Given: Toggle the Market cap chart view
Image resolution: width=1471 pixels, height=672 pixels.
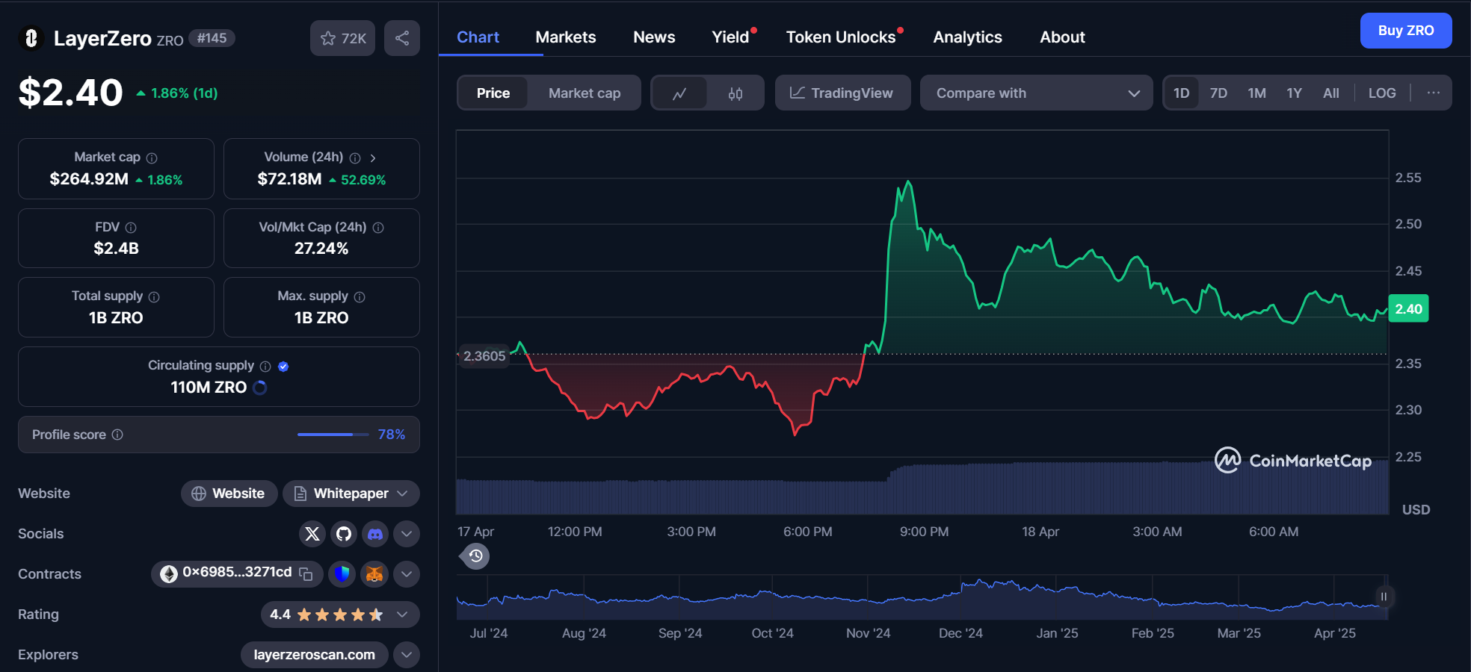Looking at the screenshot, I should (x=585, y=93).
